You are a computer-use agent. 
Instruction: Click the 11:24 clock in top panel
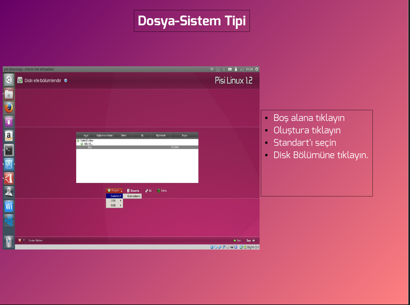249,69
